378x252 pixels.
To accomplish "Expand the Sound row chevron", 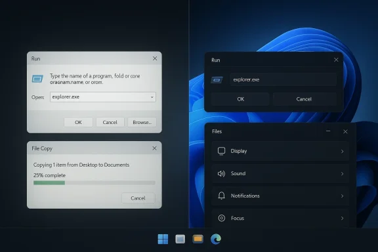I will [x=342, y=174].
